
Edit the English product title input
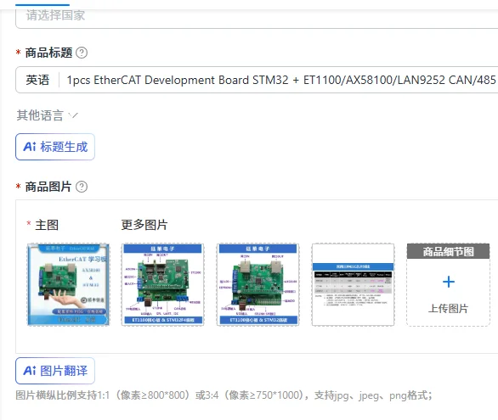(281, 80)
